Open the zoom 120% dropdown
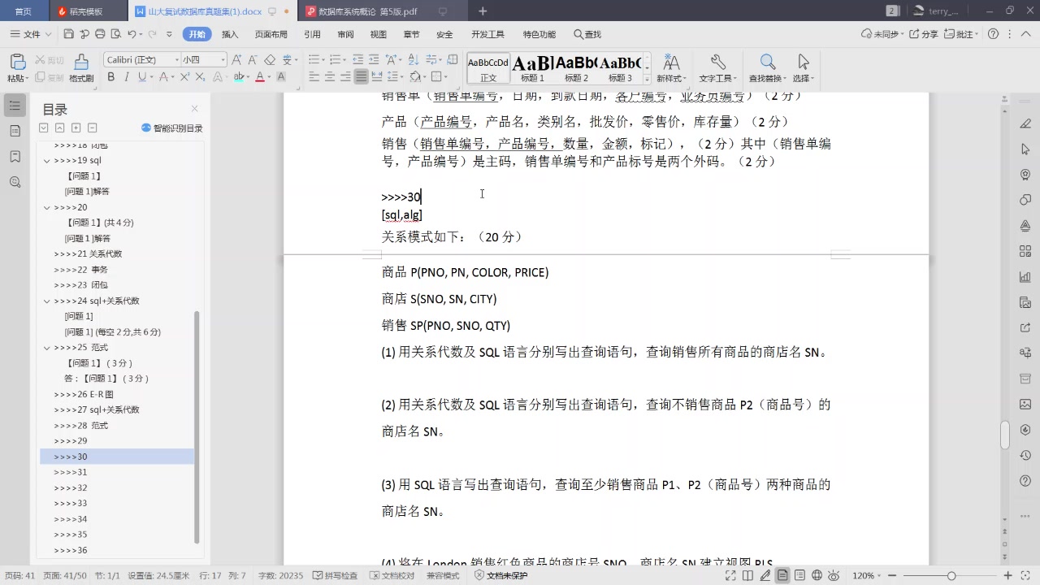This screenshot has height=585, width=1040. click(x=866, y=575)
